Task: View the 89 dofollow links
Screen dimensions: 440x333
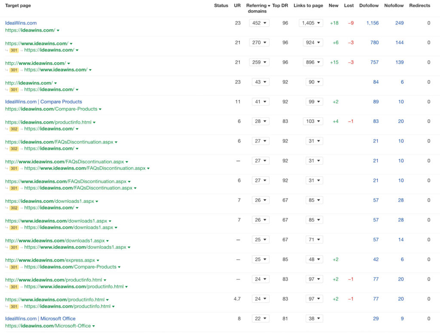Action: pyautogui.click(x=376, y=101)
